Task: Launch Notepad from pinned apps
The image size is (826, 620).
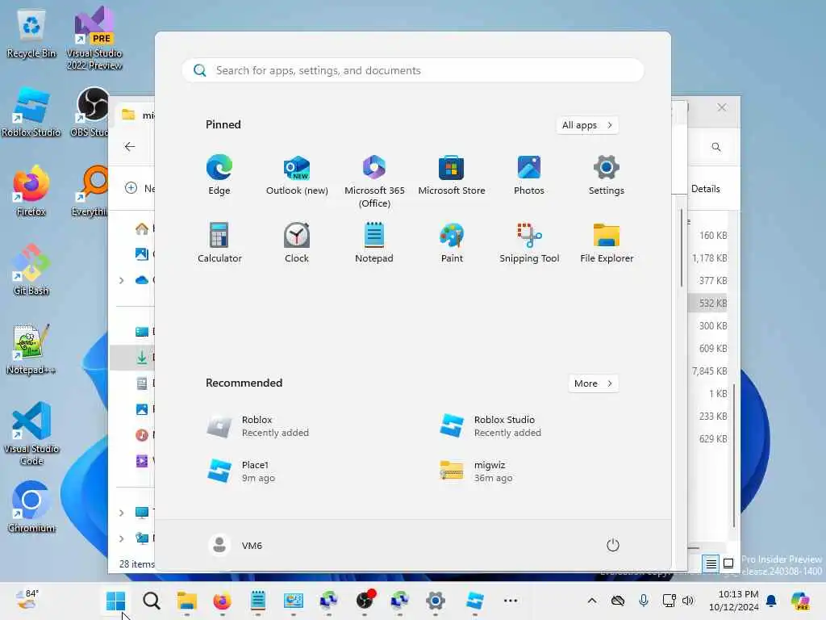Action: [x=374, y=242]
